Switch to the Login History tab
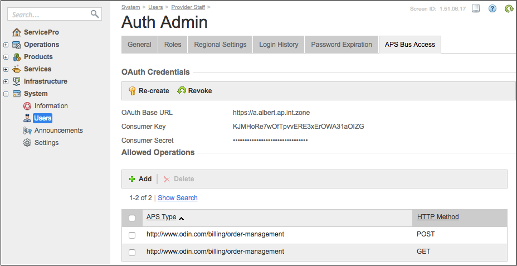 tap(279, 45)
